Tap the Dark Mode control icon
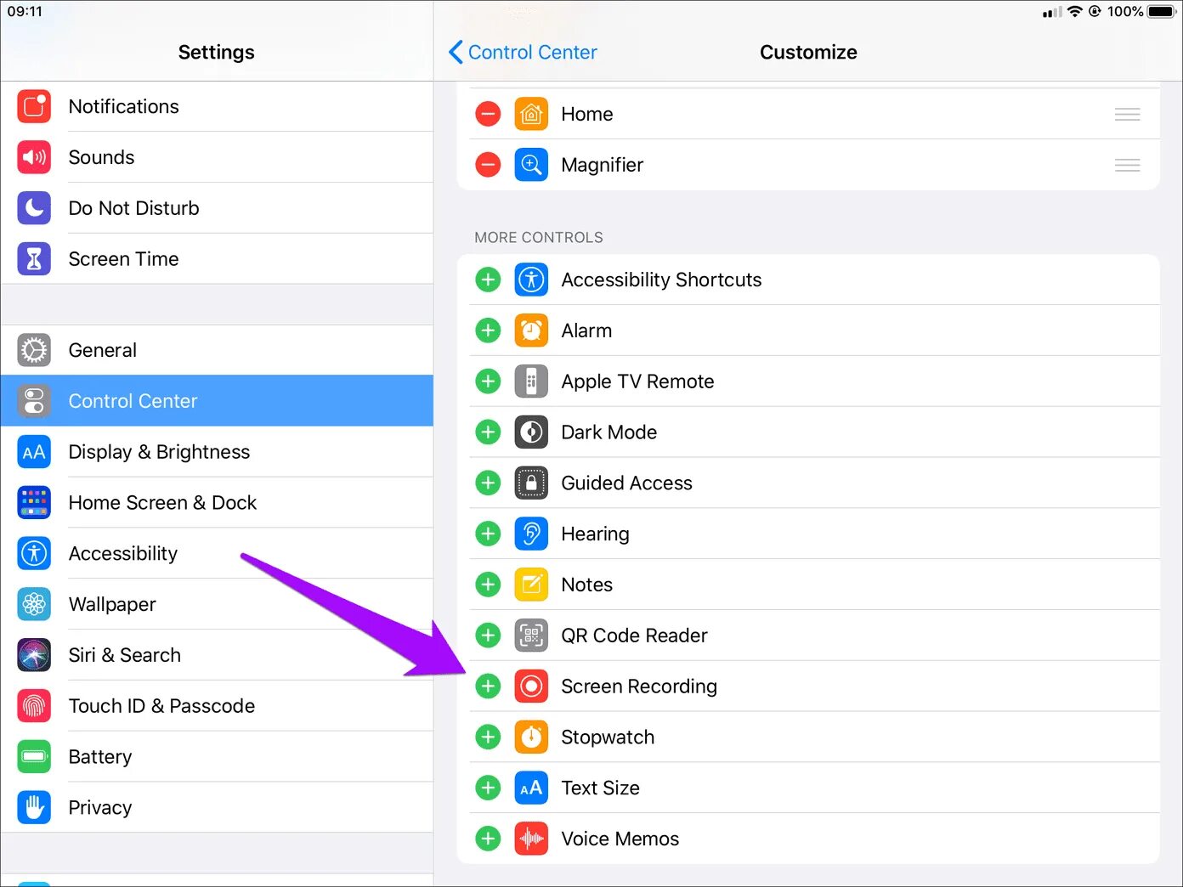The width and height of the screenshot is (1183, 887). (531, 432)
